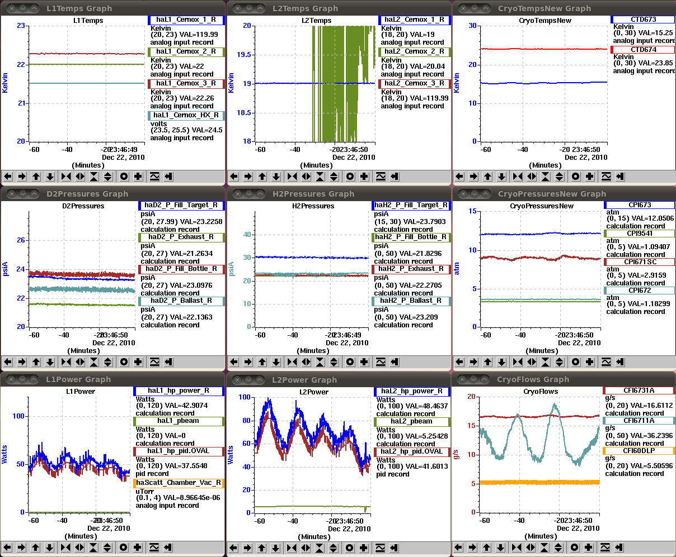676x557 pixels.
Task: Pan right in L1Temps Graph toolbar
Action: point(22,177)
